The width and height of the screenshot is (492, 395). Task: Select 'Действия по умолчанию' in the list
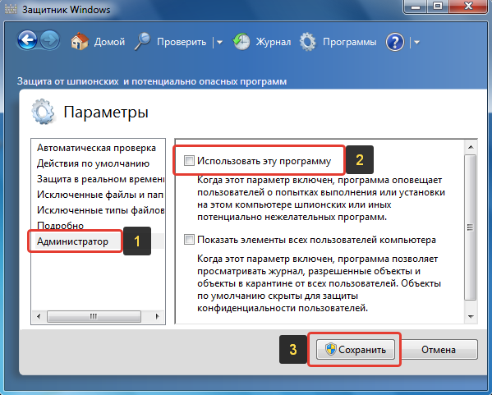click(93, 163)
